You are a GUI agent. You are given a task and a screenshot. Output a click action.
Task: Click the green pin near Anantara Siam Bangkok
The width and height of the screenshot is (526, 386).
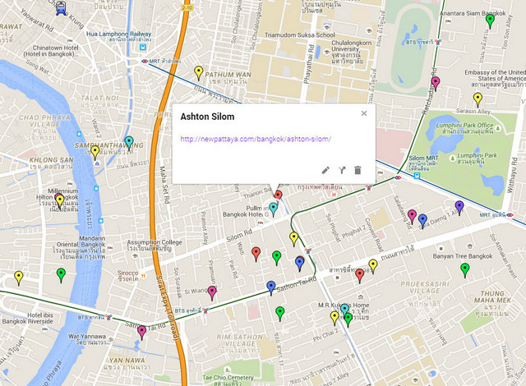[x=490, y=21]
